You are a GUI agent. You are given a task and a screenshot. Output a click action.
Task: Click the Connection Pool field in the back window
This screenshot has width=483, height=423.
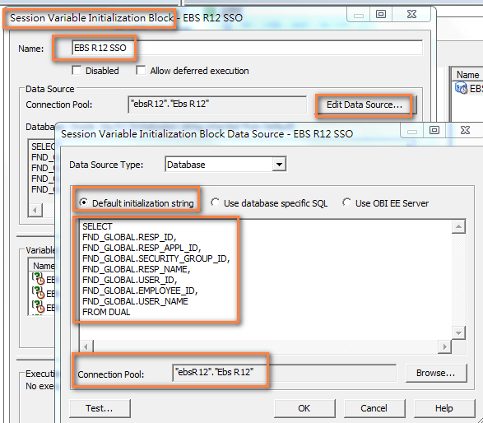[217, 105]
